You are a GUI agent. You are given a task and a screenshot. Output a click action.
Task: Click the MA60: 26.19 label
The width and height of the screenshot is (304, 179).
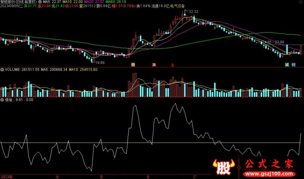116,2
